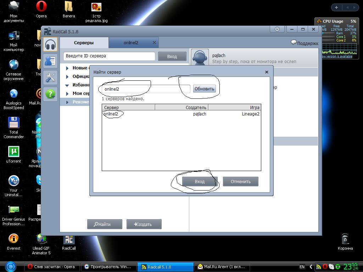
Task: Open uTorrent desktop icon
Action: pyautogui.click(x=14, y=155)
